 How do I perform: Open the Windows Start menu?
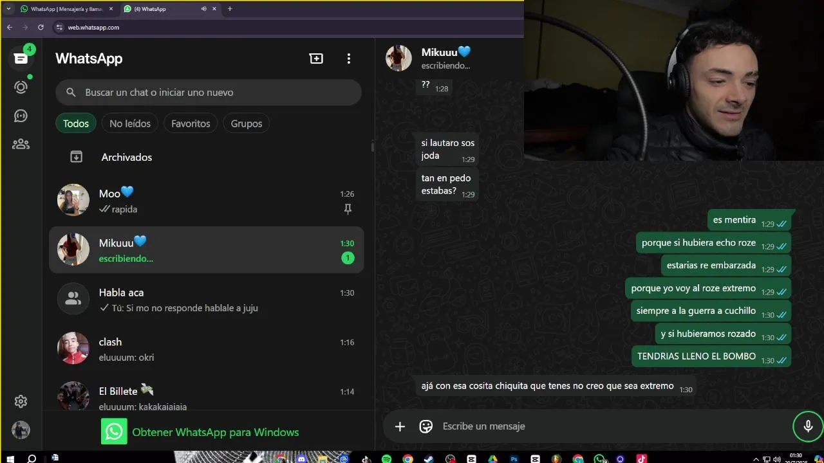coord(10,458)
